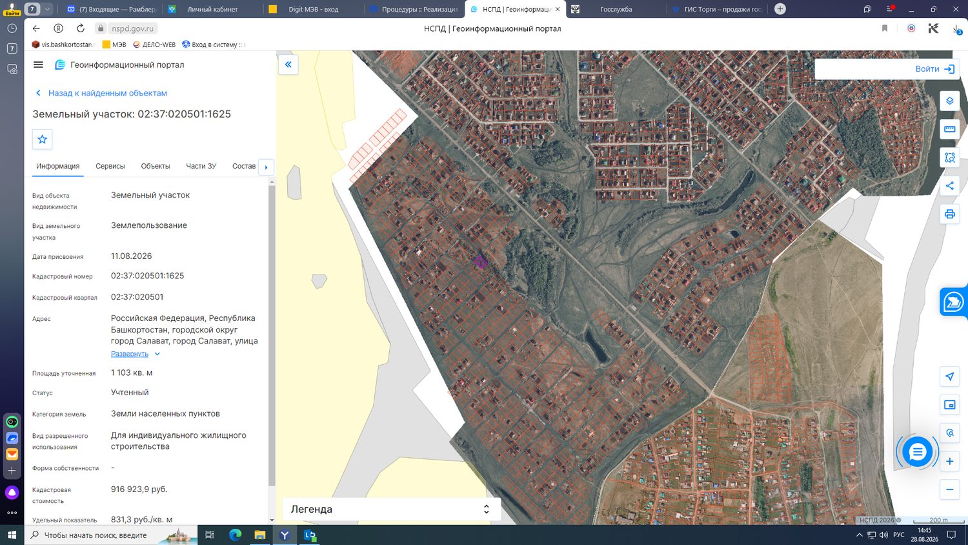The width and height of the screenshot is (968, 545).
Task: Open the МЭВ bookmark
Action: [x=114, y=45]
